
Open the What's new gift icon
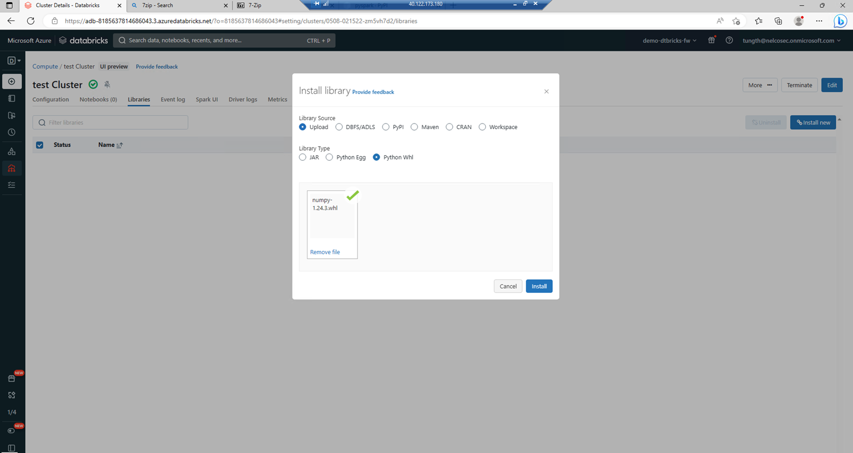tap(711, 41)
